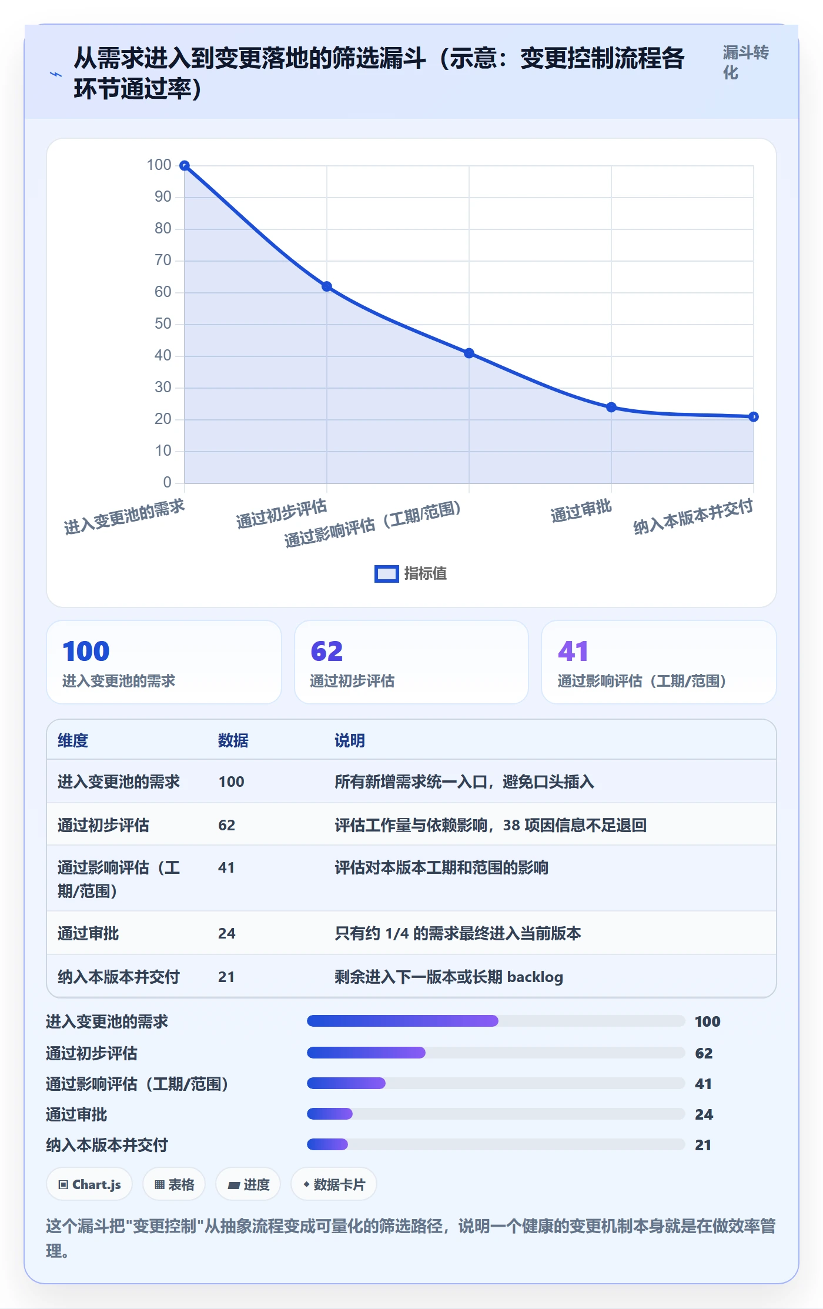Click the chart data point at 62
This screenshot has width=823, height=1309.
click(x=327, y=286)
